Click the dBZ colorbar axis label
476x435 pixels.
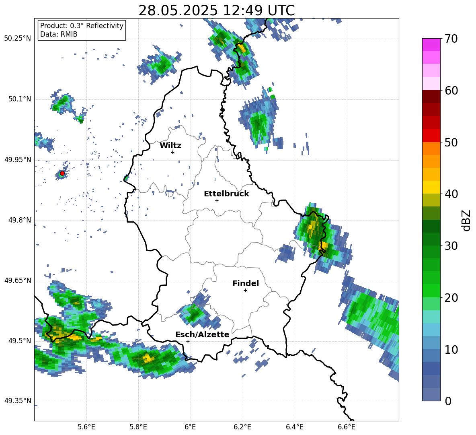(x=467, y=220)
